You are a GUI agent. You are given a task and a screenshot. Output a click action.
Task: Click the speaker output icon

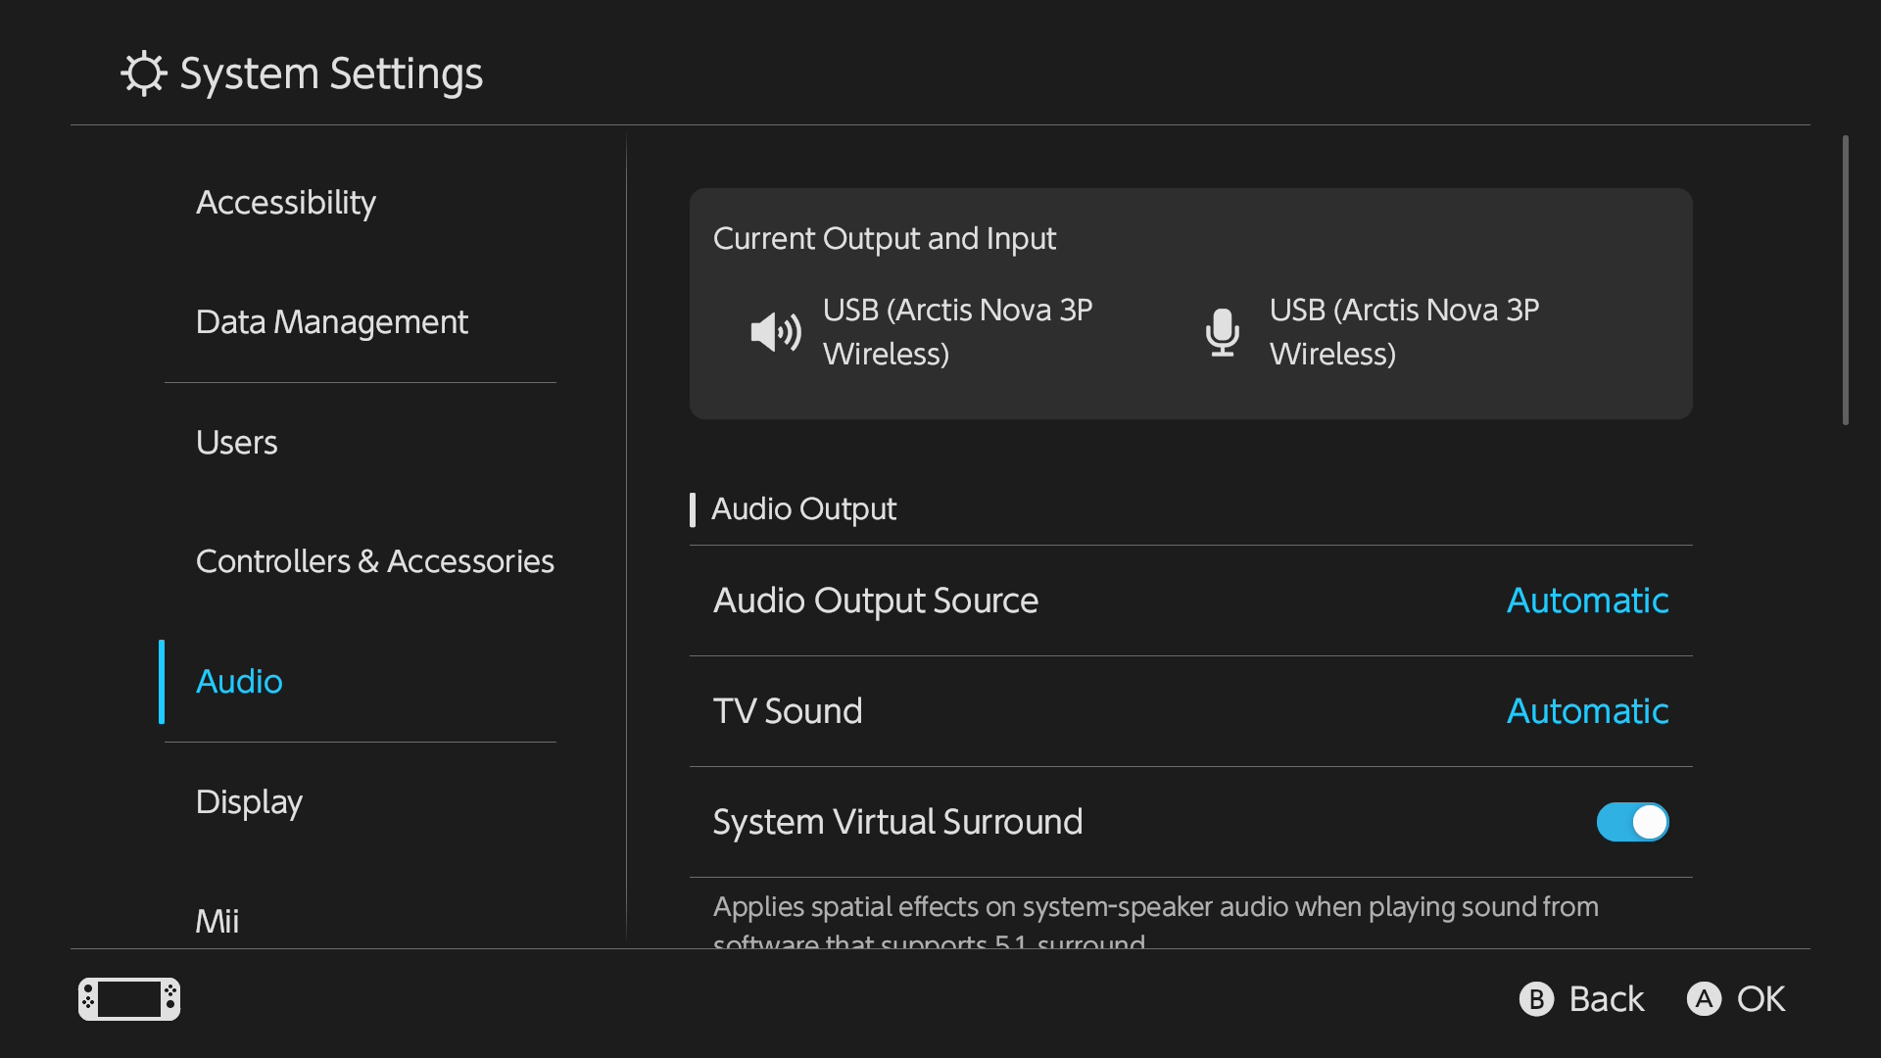click(x=776, y=332)
